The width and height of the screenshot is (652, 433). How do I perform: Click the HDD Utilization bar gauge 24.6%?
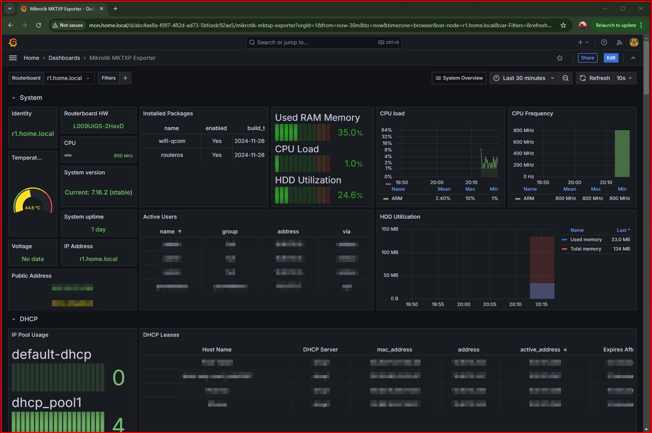[303, 195]
